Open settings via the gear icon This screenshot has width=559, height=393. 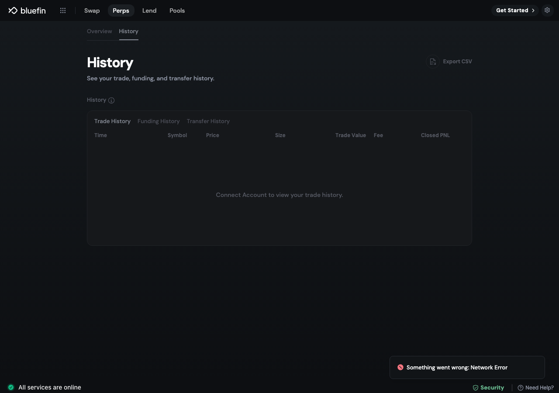pyautogui.click(x=547, y=10)
